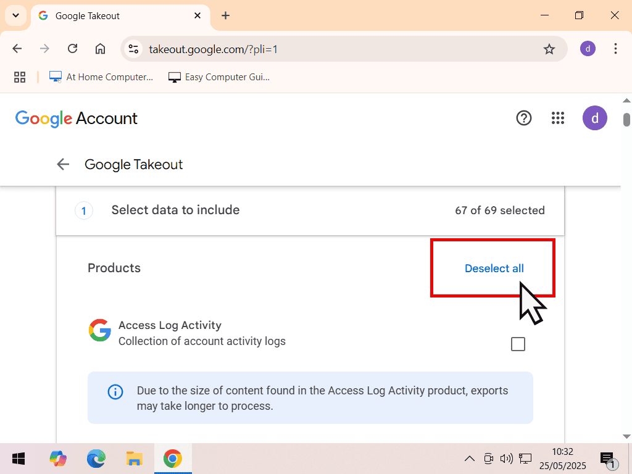The width and height of the screenshot is (632, 474).
Task: Tick the Access Log Activity checkbox
Action: (x=518, y=344)
